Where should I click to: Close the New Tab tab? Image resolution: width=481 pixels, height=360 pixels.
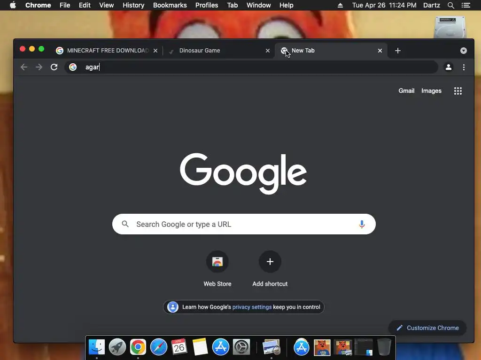click(x=380, y=51)
